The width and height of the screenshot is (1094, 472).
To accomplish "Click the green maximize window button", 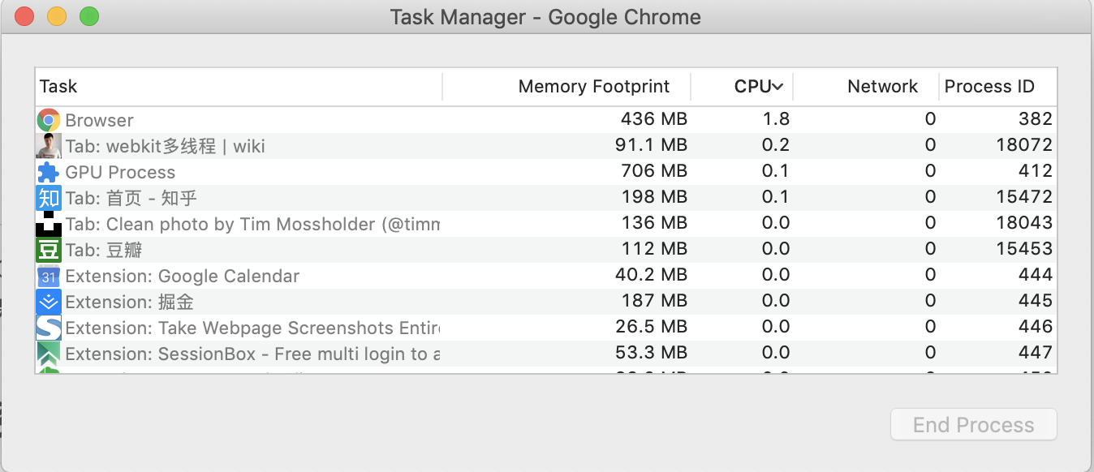I will pyautogui.click(x=89, y=16).
